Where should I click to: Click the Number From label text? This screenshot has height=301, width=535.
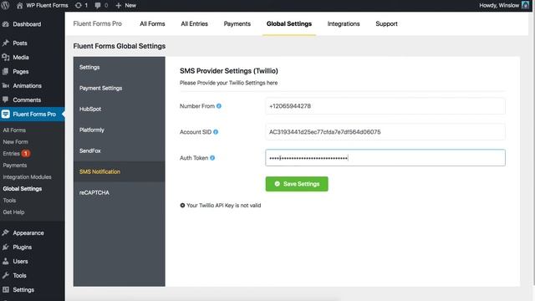coord(197,106)
